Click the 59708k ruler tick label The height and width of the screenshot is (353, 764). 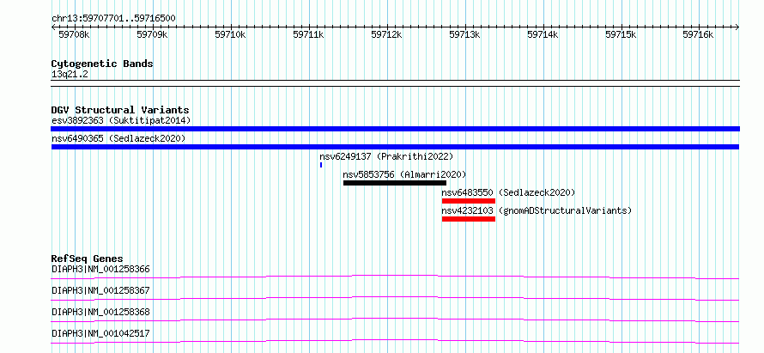point(74,35)
